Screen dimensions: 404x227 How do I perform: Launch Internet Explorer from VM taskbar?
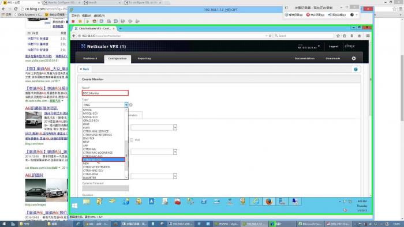(256, 202)
